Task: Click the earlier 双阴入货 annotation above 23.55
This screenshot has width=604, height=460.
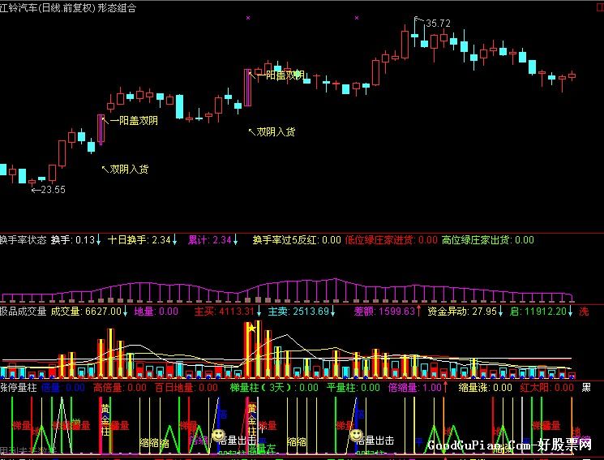Action: coord(129,169)
